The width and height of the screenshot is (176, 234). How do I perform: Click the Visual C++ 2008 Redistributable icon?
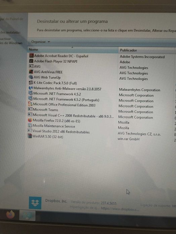pyautogui.click(x=30, y=114)
